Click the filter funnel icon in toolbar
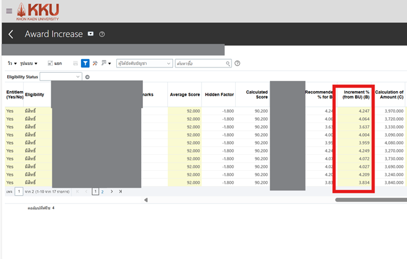Screen dimensions: 407x259 tap(85, 63)
